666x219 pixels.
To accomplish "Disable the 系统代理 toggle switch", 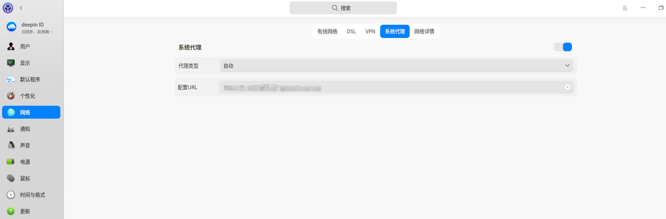I will [563, 47].
